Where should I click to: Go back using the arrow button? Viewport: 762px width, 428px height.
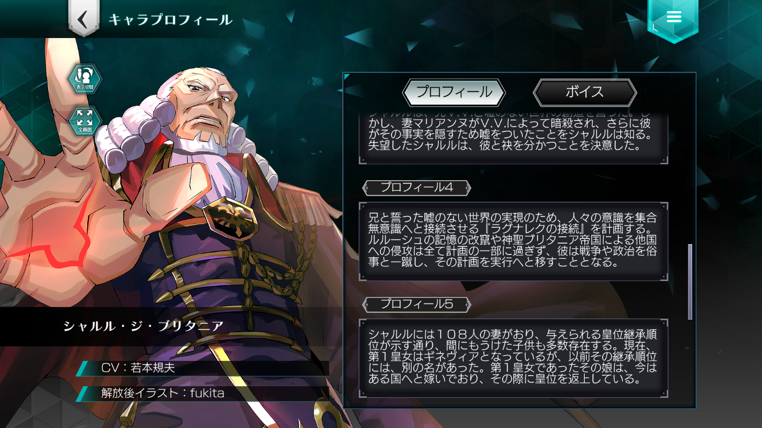[83, 19]
